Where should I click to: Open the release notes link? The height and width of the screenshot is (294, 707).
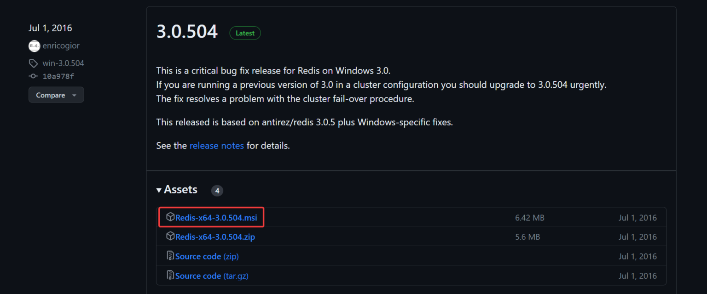(217, 146)
